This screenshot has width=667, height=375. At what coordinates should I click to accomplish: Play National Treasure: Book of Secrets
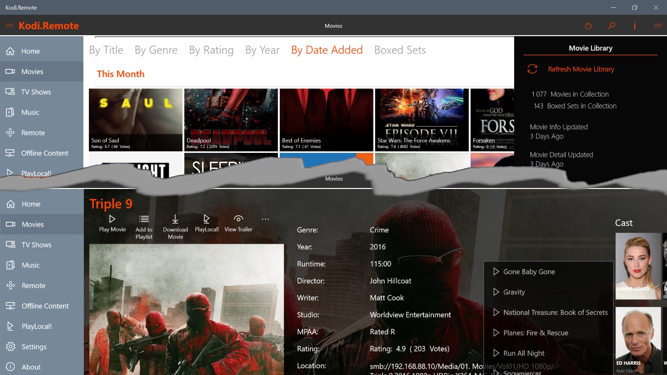click(x=548, y=312)
